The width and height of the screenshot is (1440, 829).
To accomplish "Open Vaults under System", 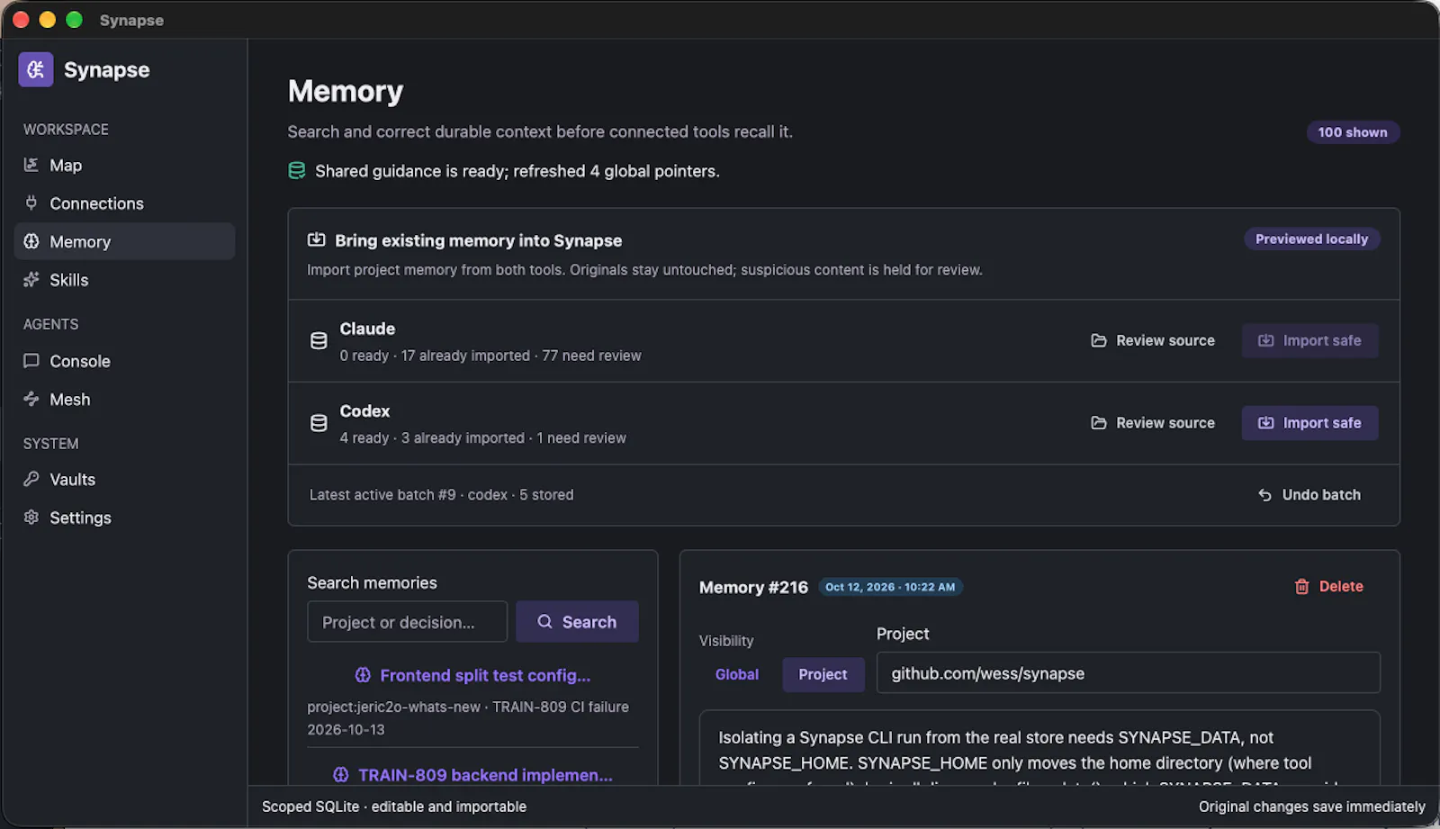I will click(124, 480).
